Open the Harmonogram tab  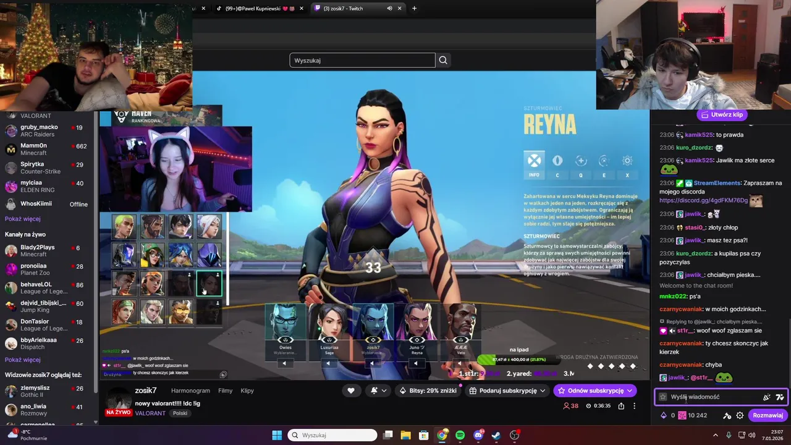tap(190, 391)
